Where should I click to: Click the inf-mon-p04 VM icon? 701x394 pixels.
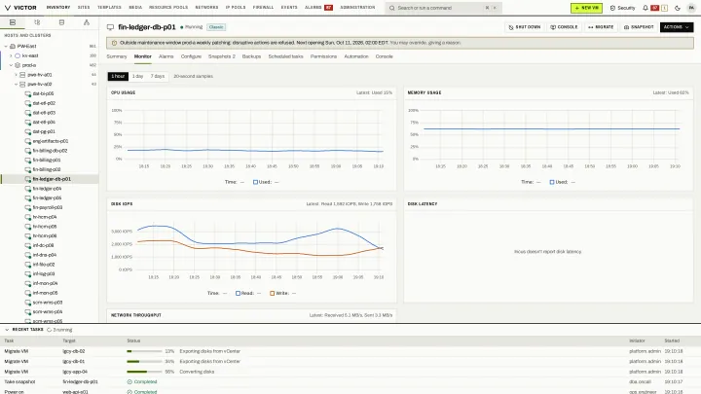tap(27, 283)
